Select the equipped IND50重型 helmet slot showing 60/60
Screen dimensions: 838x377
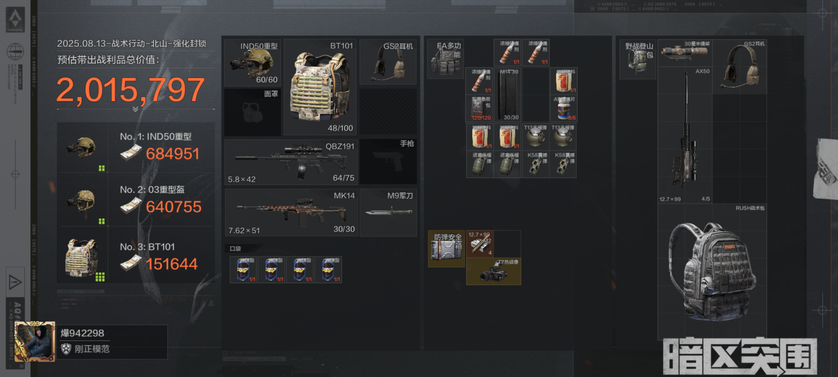click(x=252, y=63)
